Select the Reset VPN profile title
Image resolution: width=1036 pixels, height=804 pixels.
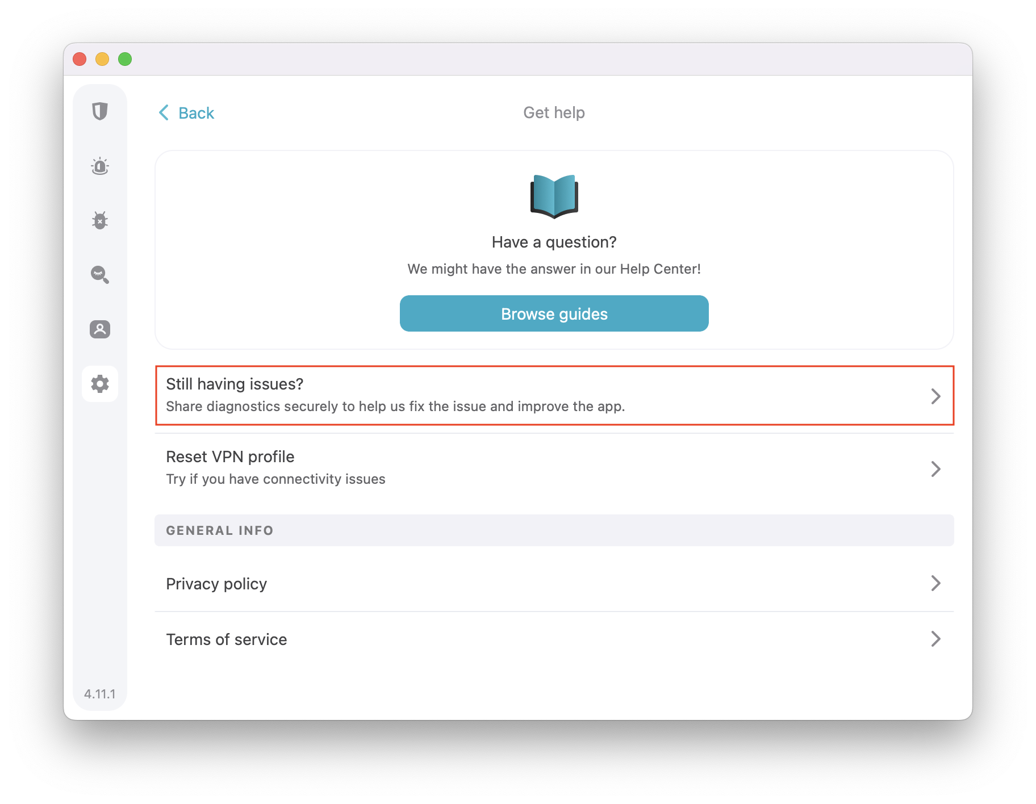click(x=230, y=457)
